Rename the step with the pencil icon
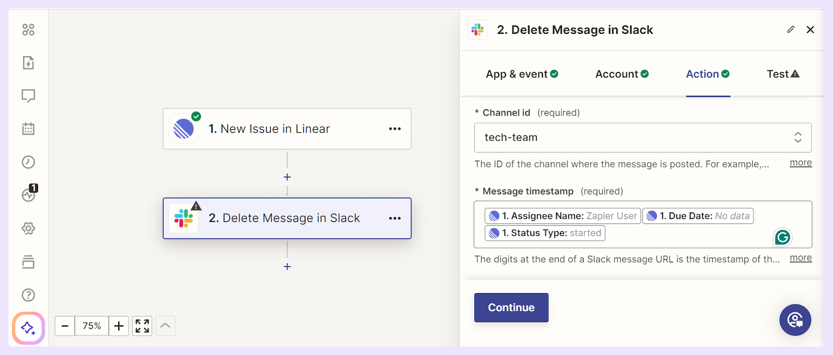833x355 pixels. (791, 30)
